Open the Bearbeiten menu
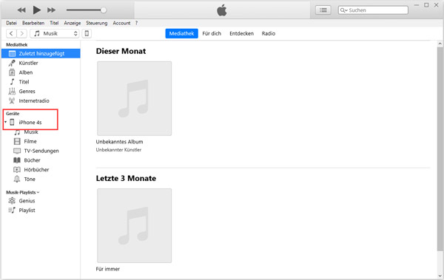The height and width of the screenshot is (280, 444). tap(33, 23)
